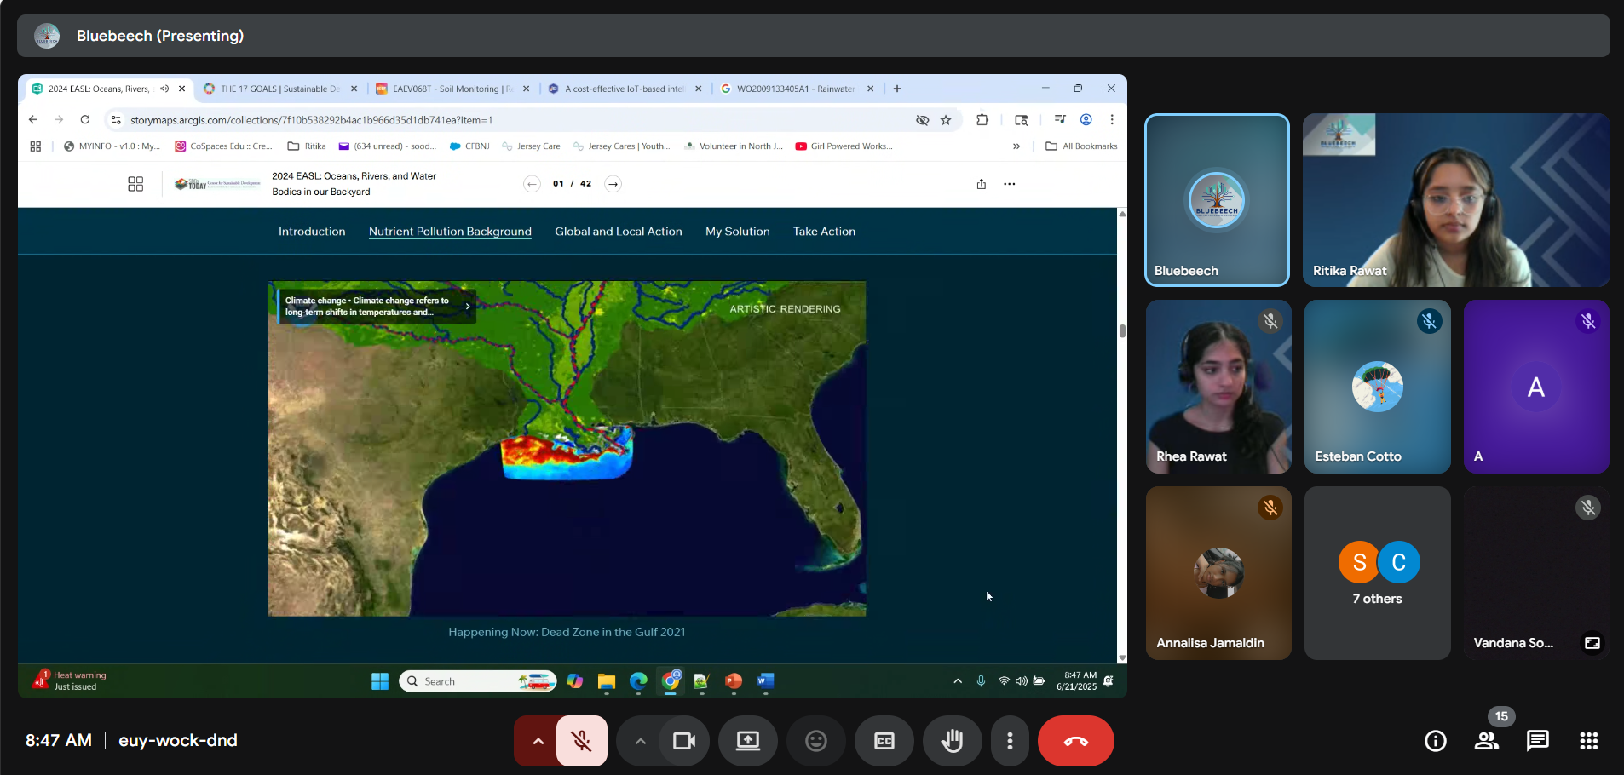This screenshot has height=775, width=1624.
Task: Open the in-call chat panel
Action: [1537, 741]
